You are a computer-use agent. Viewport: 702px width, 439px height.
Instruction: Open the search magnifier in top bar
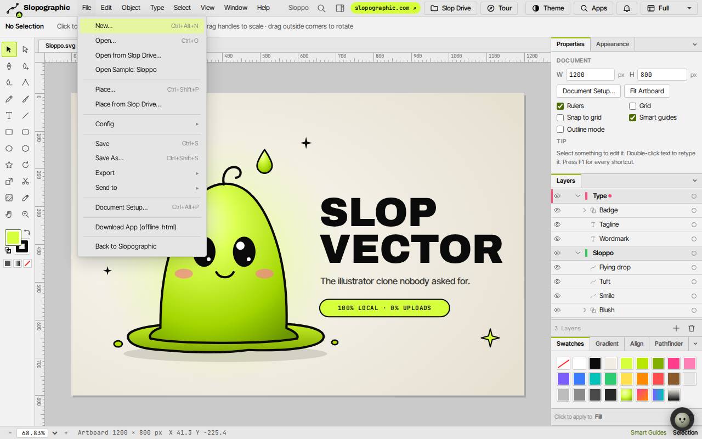[x=321, y=8]
